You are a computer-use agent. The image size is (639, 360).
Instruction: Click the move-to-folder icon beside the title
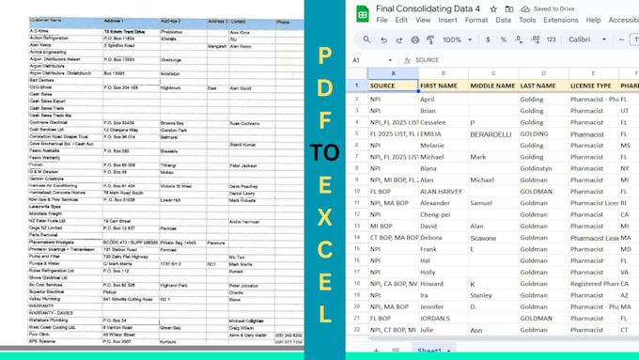click(x=509, y=9)
